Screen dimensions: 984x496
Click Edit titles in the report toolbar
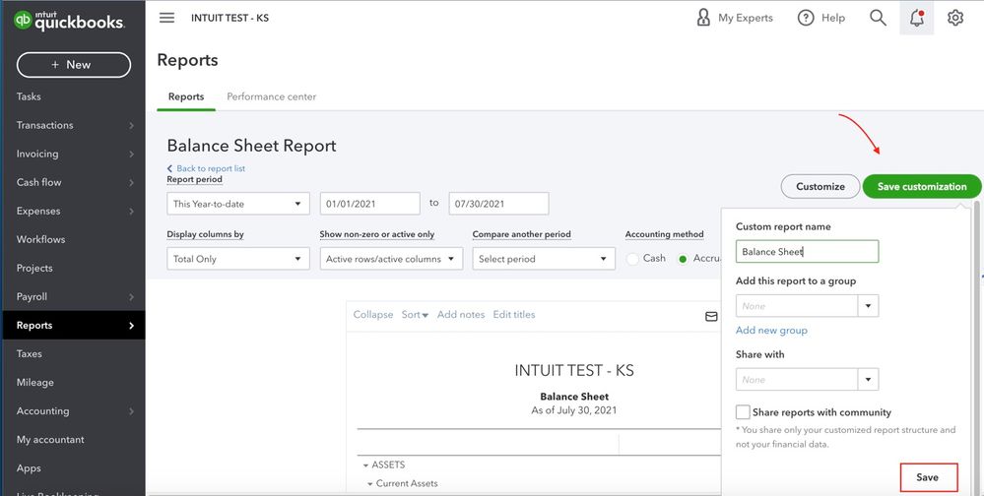(514, 315)
